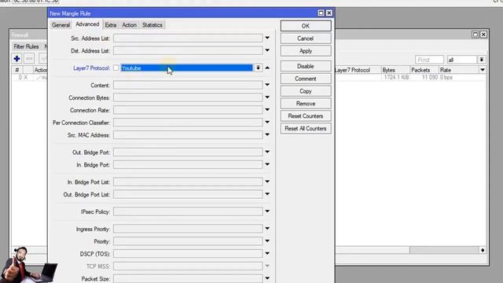503x283 pixels.
Task: Go to the Action tab
Action: [x=129, y=25]
